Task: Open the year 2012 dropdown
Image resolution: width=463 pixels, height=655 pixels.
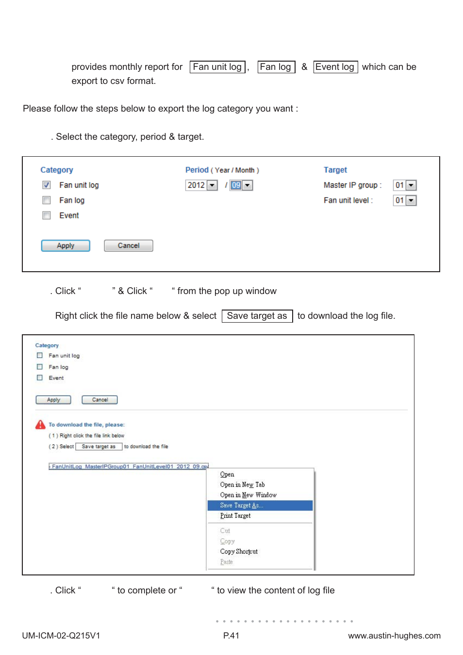Action: [201, 185]
